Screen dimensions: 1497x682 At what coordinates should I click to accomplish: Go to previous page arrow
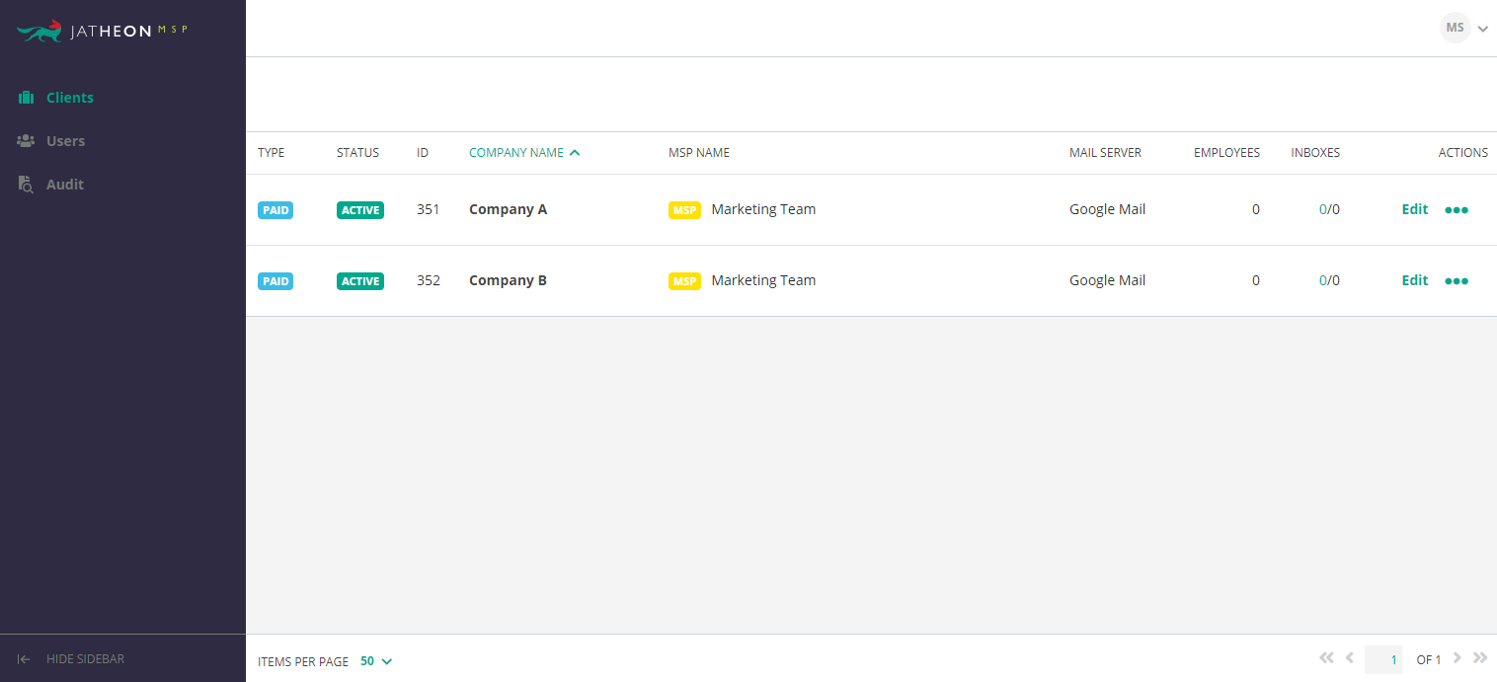coord(1350,658)
